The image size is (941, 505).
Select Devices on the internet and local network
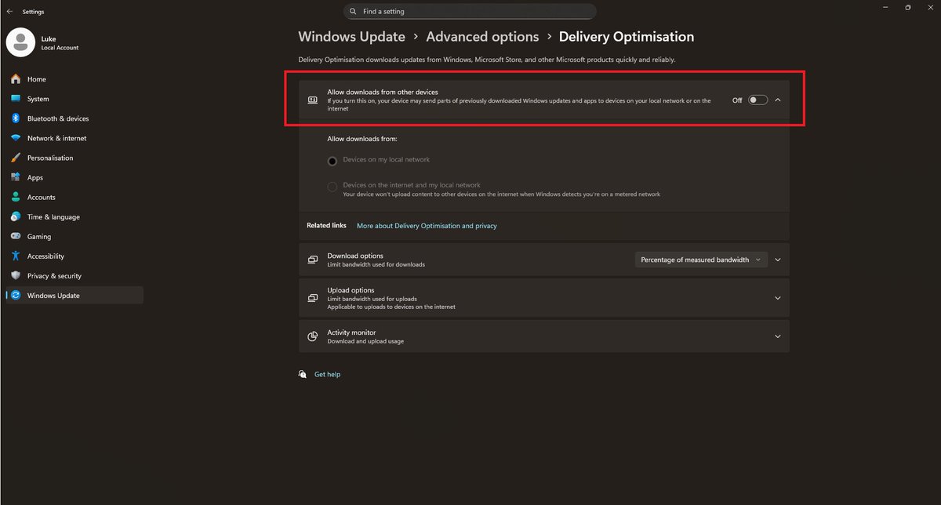pos(332,187)
